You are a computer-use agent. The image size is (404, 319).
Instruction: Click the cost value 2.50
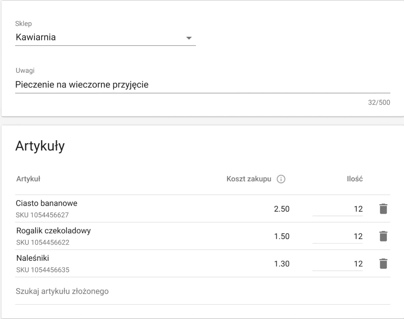point(282,209)
